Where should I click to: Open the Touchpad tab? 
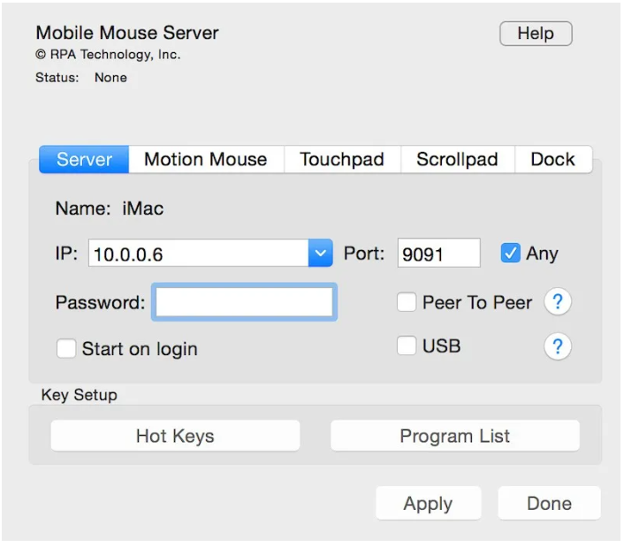pyautogui.click(x=342, y=160)
